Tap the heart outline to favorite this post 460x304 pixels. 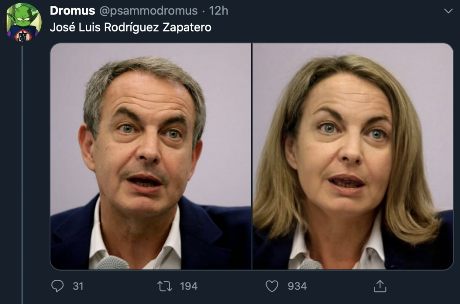pos(272,285)
